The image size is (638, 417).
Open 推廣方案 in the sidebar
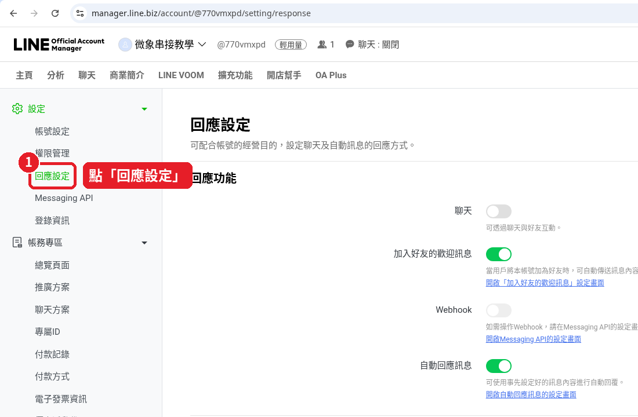(52, 287)
